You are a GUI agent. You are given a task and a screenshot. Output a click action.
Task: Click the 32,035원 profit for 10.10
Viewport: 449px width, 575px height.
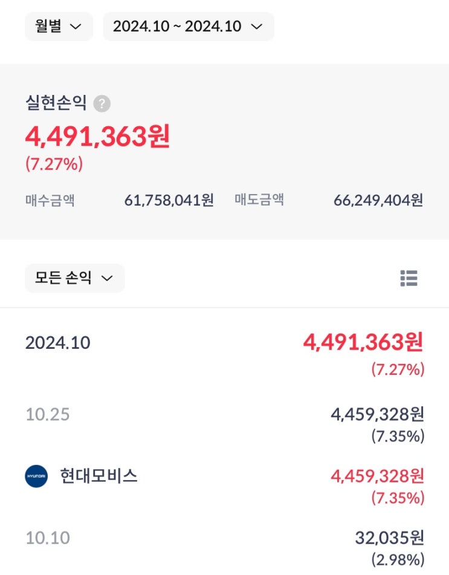(x=389, y=538)
